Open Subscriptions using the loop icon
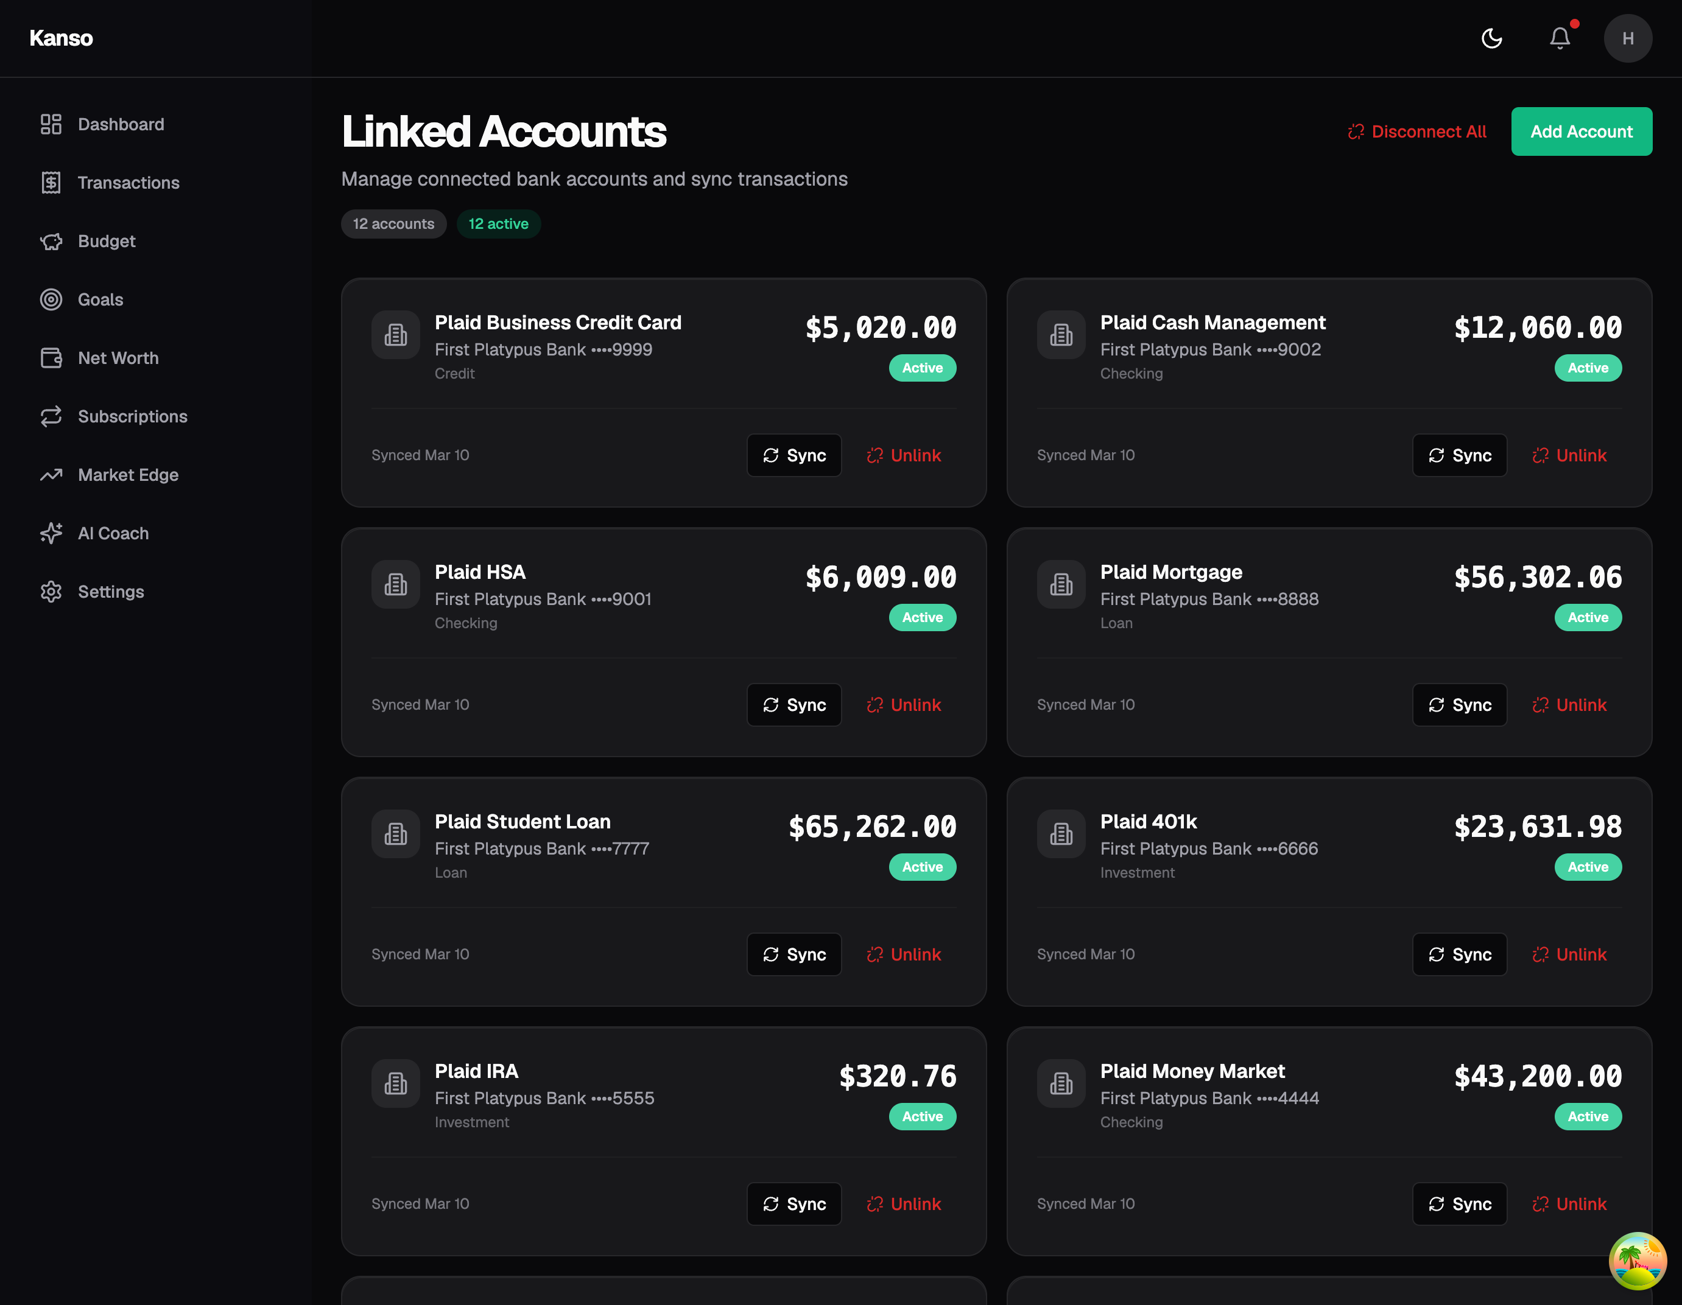 pos(51,416)
